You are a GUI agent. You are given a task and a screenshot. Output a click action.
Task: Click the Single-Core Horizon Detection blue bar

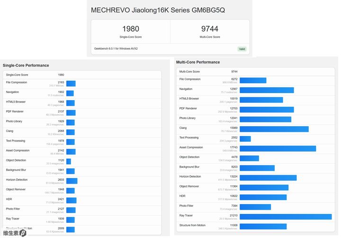coord(72,181)
